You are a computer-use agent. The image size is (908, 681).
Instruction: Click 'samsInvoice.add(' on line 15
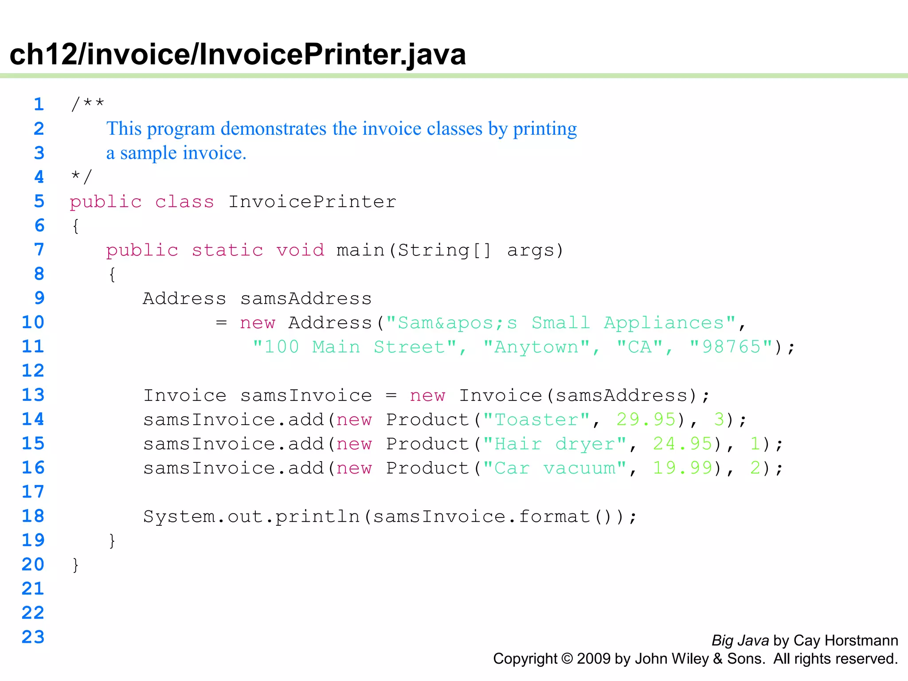[x=239, y=444]
